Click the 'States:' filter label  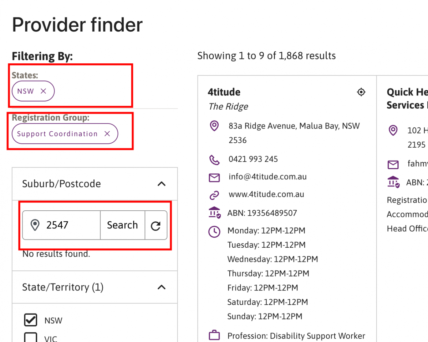point(25,75)
